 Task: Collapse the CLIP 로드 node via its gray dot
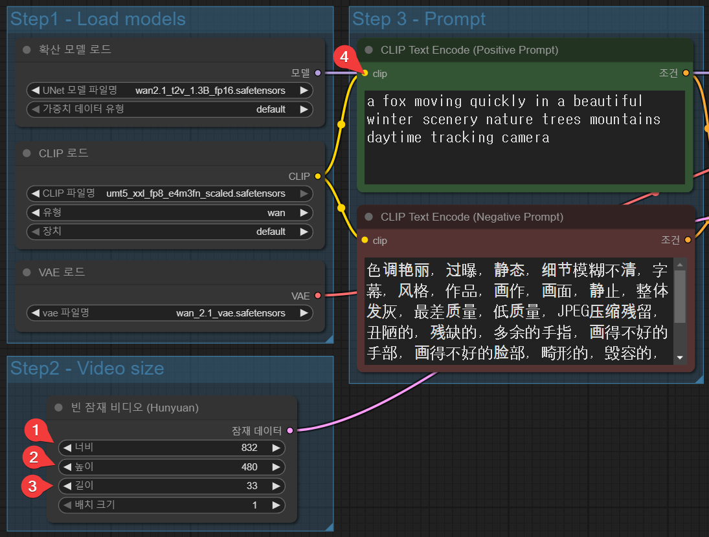pos(27,153)
